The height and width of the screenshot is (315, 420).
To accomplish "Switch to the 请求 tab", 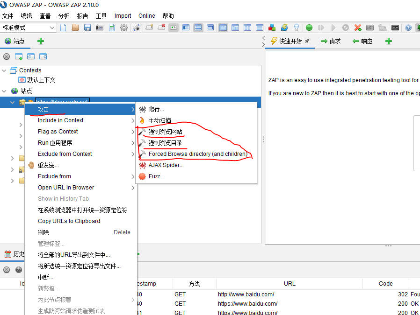I will click(x=331, y=41).
